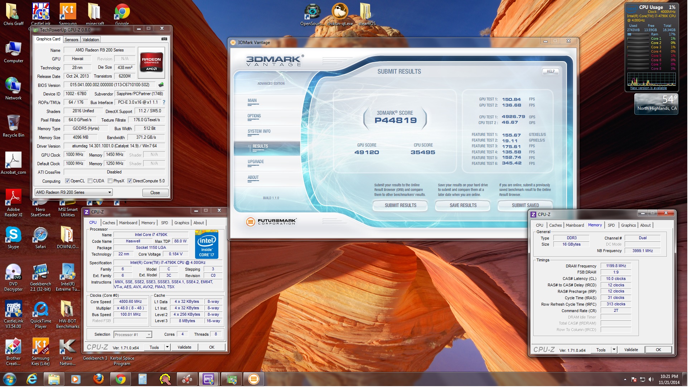Show hidden system tray icons
This screenshot has width=688, height=389.
pyautogui.click(x=625, y=379)
